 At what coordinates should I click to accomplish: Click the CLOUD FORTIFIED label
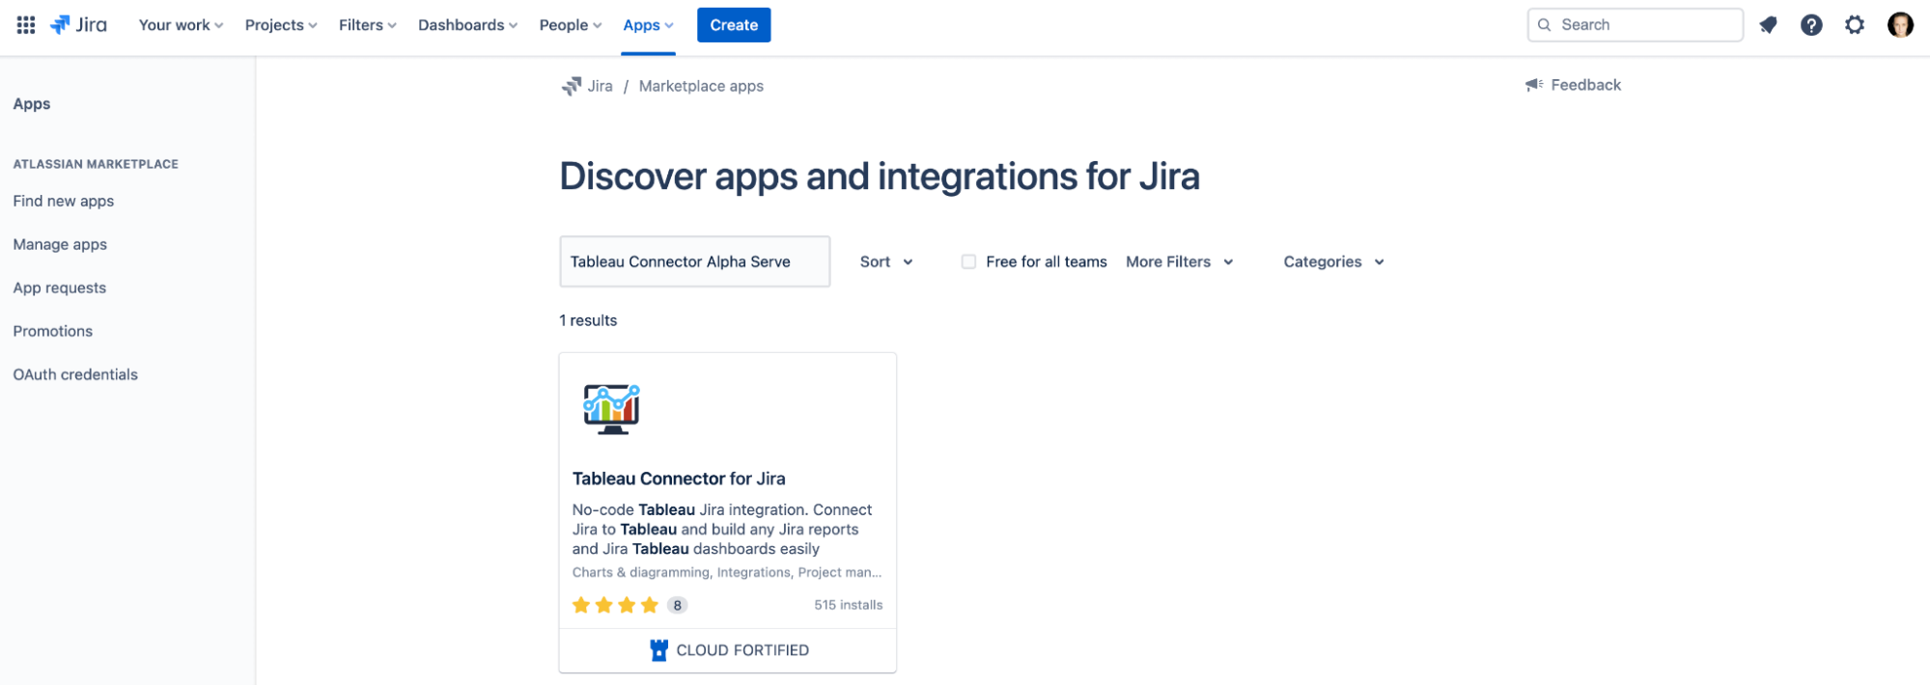point(742,650)
